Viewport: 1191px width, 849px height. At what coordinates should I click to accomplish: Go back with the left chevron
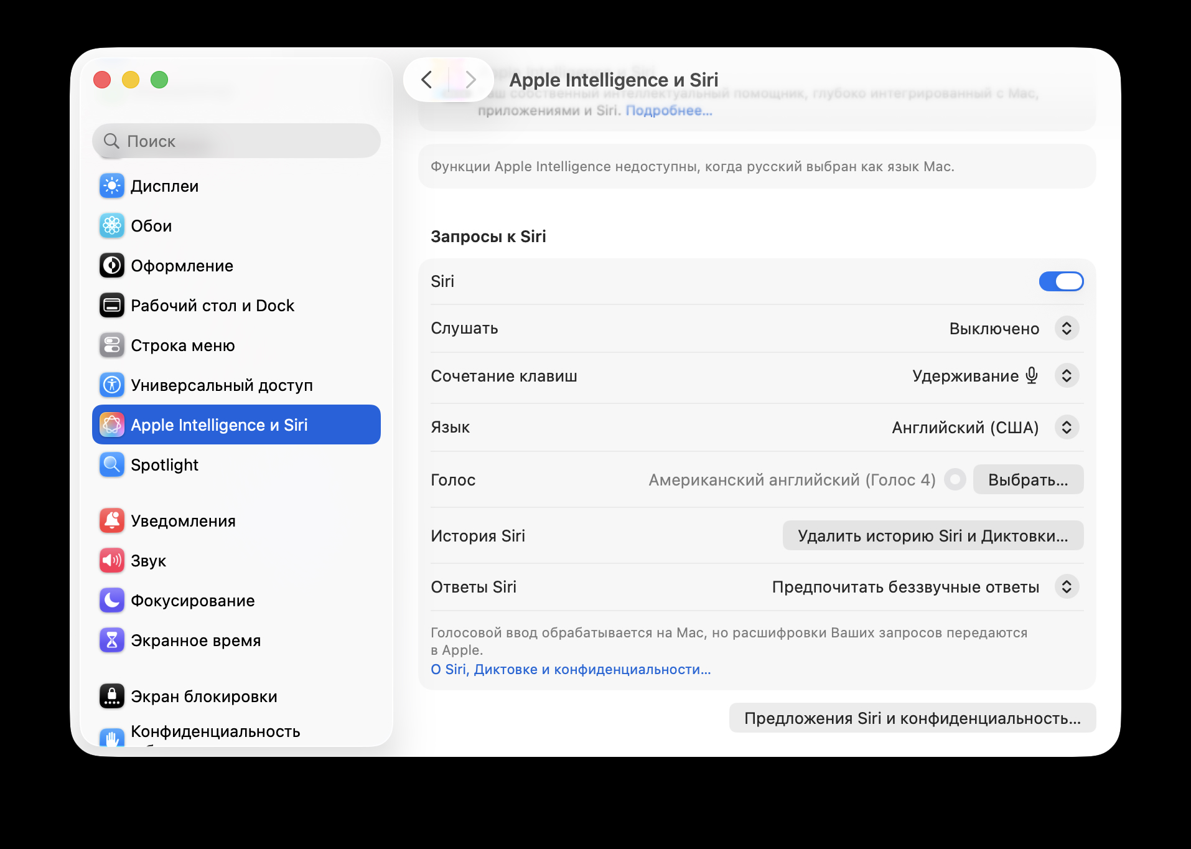coord(426,80)
